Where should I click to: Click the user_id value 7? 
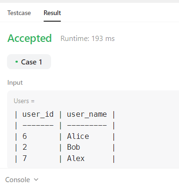point(25,158)
